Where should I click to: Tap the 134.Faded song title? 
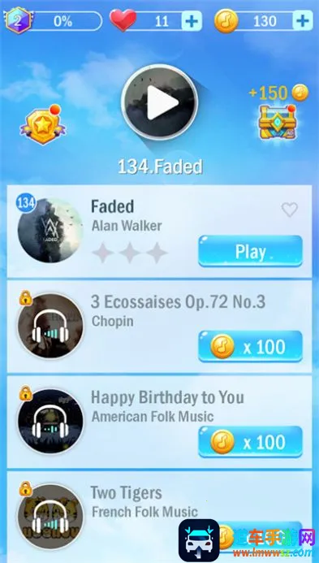coord(160,167)
